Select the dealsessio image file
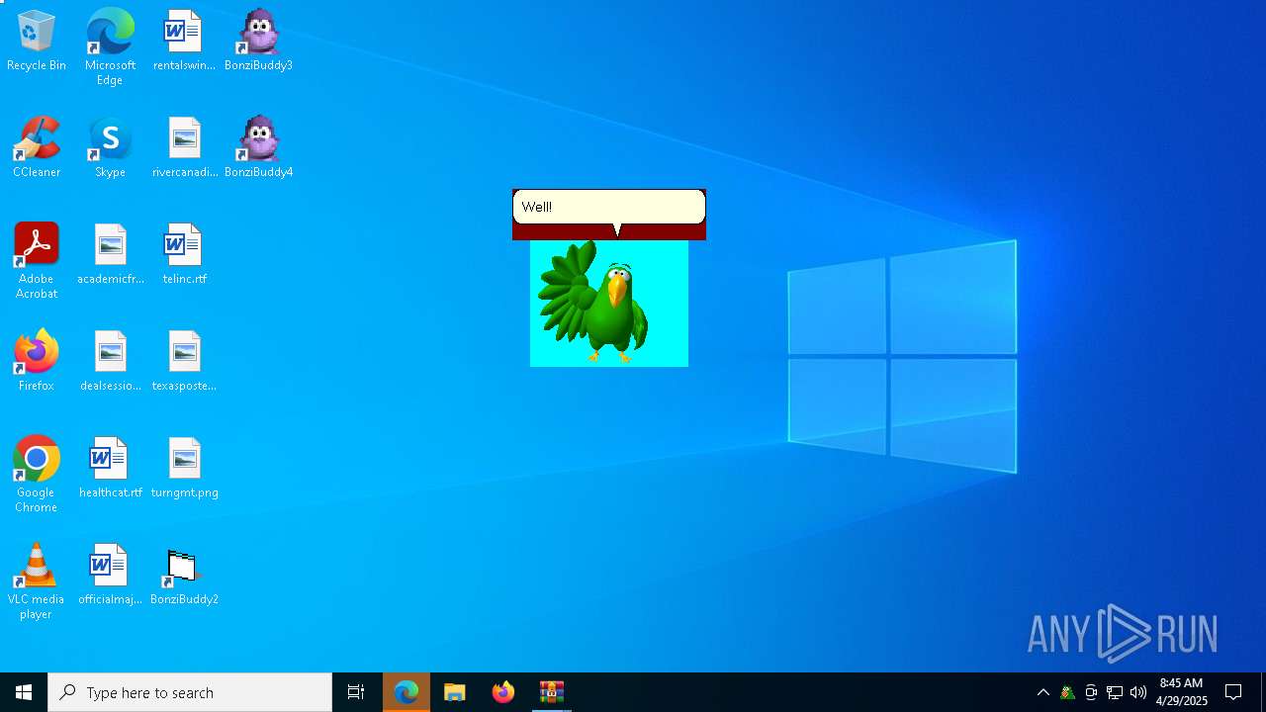This screenshot has width=1266, height=712. point(110,362)
